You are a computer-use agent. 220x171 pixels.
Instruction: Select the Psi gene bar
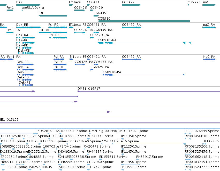click(53, 16)
